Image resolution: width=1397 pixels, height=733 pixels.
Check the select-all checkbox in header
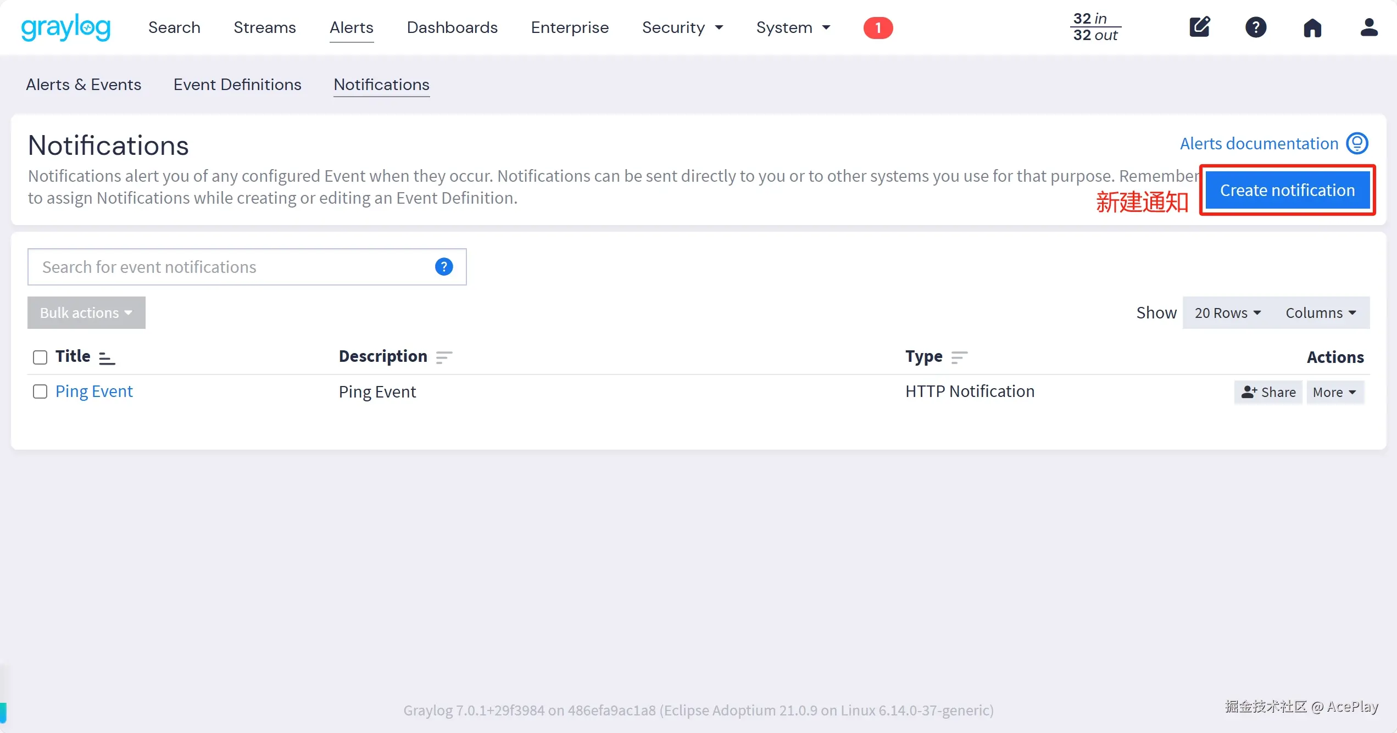pos(40,357)
